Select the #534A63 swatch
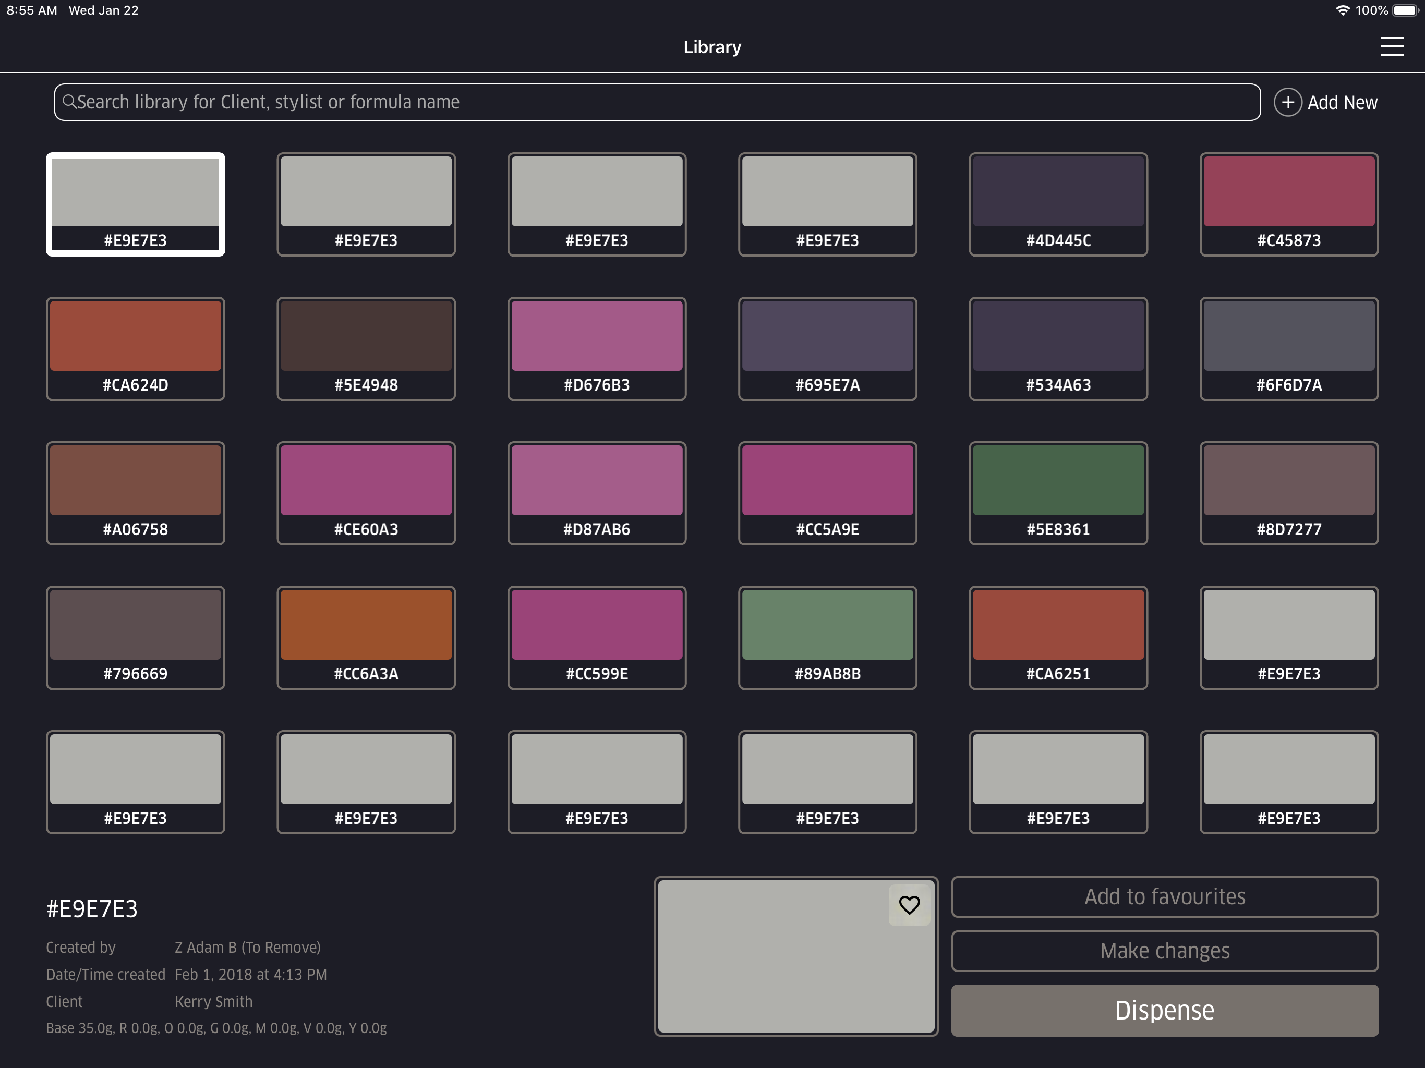The height and width of the screenshot is (1068, 1425). tap(1058, 348)
